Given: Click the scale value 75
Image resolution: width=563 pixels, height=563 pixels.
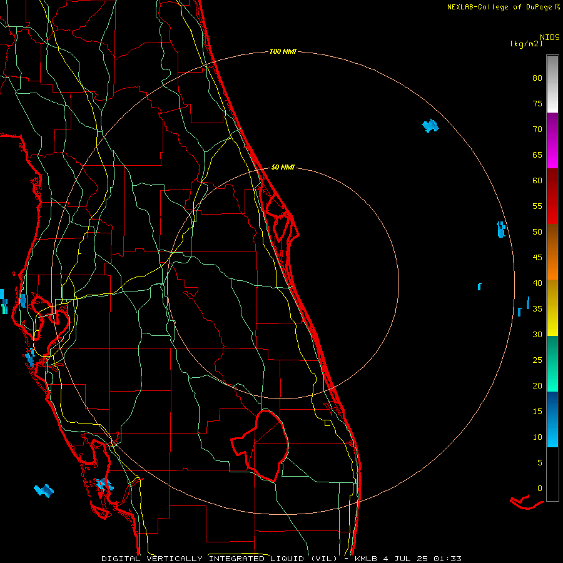Looking at the screenshot, I should 537,104.
